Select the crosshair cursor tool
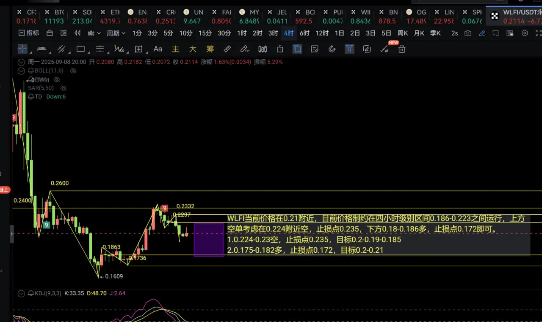Viewport: 542px width, 322px height. point(22,49)
